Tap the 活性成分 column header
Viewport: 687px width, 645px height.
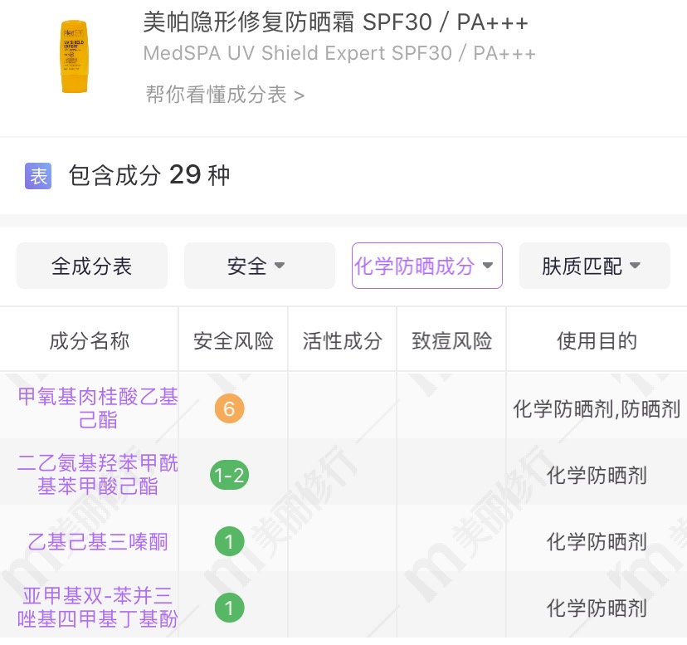[342, 340]
